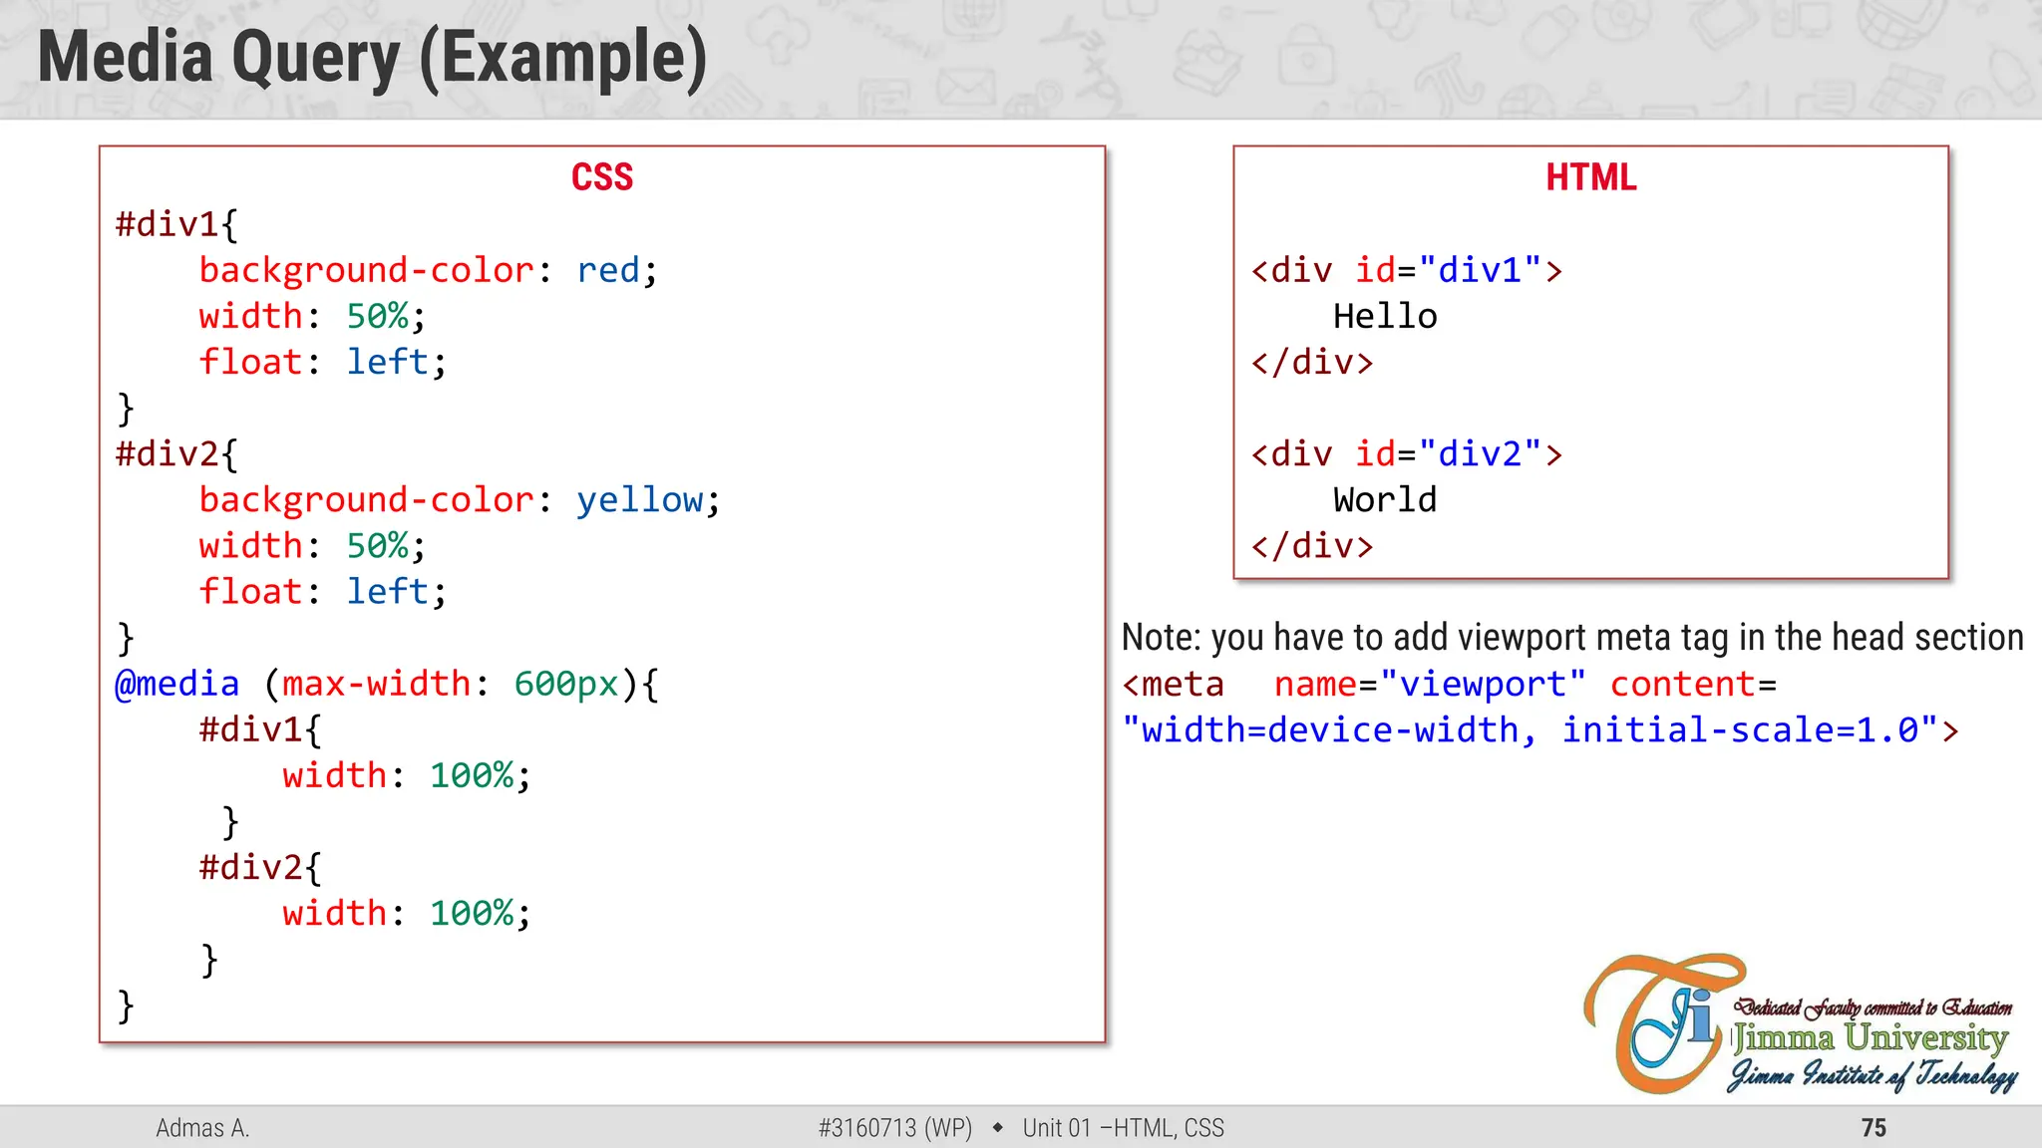Screen dimensions: 2042x1148
Task: Click the @media keyword in the CSS code
Action: (x=177, y=684)
